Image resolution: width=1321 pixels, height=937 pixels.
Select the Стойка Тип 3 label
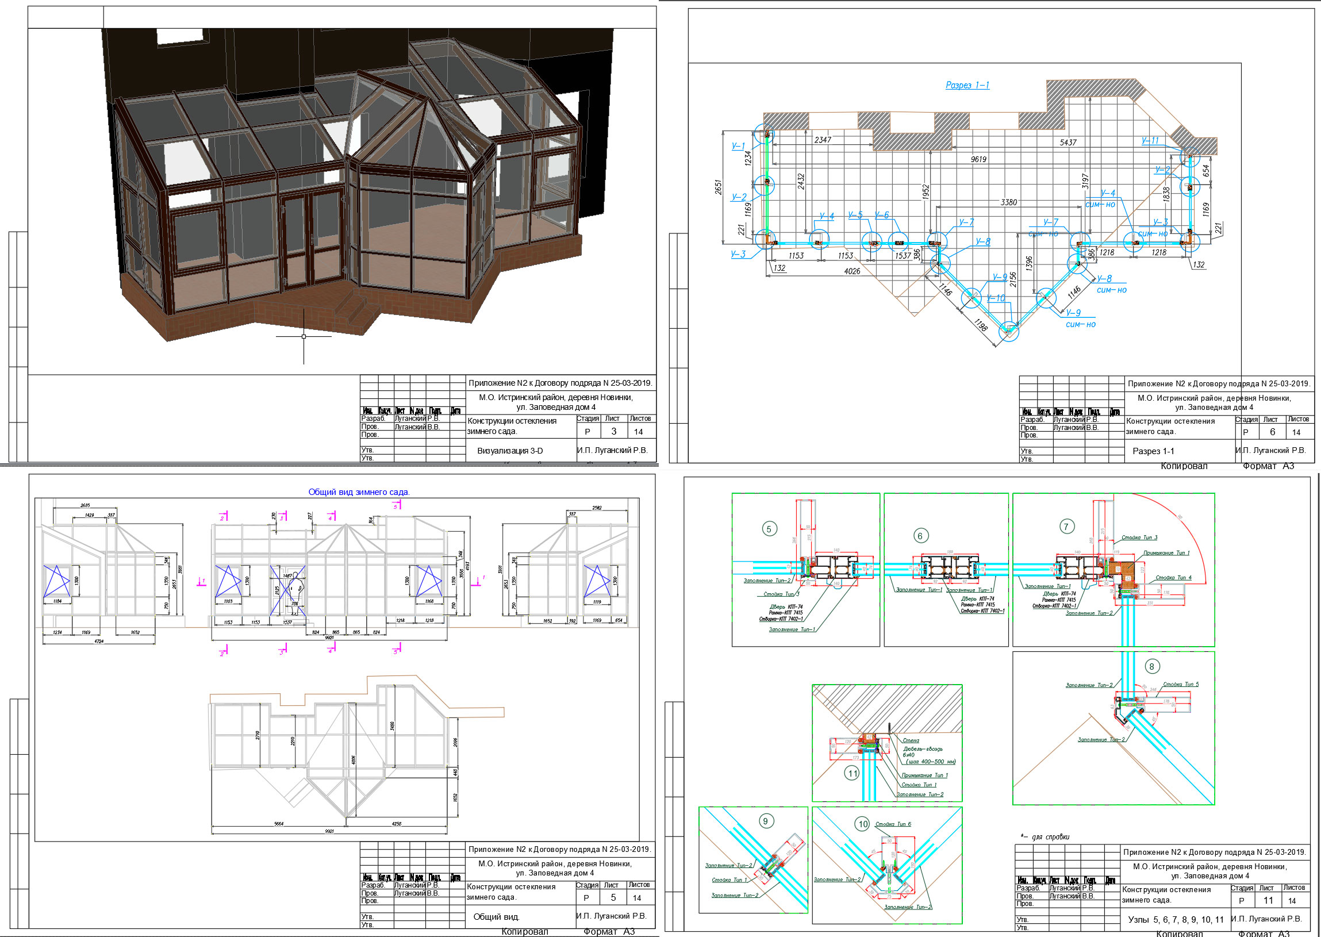1139,537
